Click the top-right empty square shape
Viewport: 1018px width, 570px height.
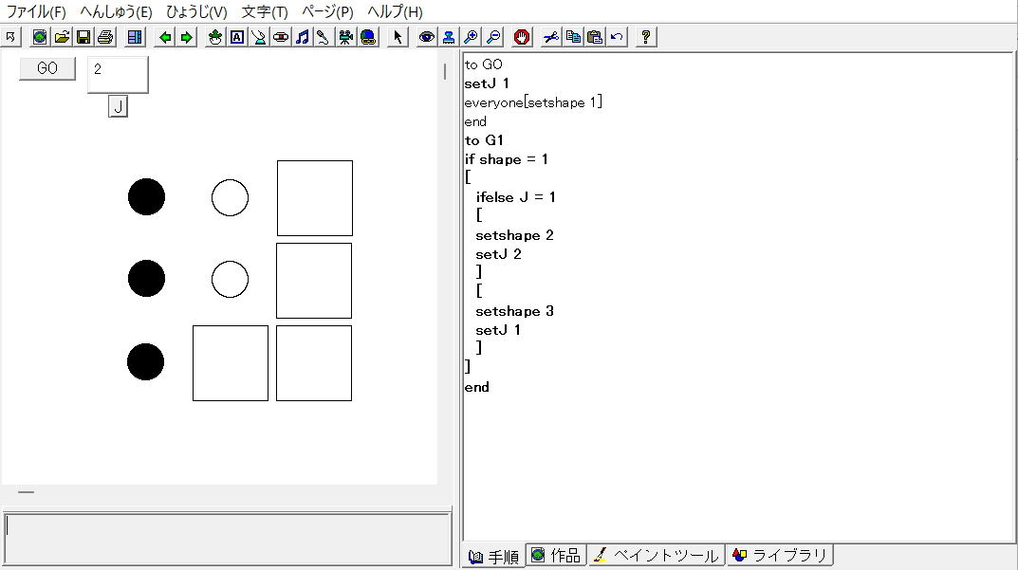315,198
